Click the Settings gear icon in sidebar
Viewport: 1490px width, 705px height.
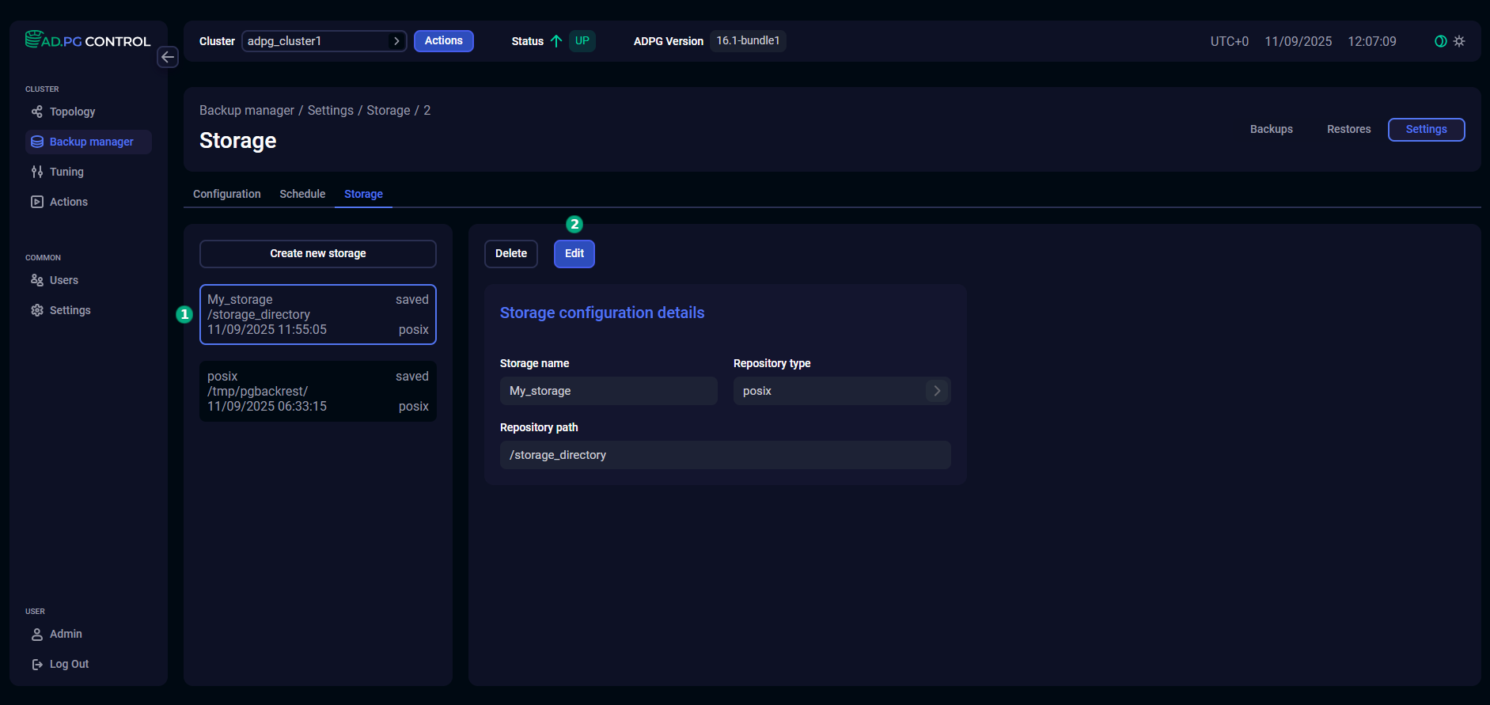pyautogui.click(x=37, y=310)
